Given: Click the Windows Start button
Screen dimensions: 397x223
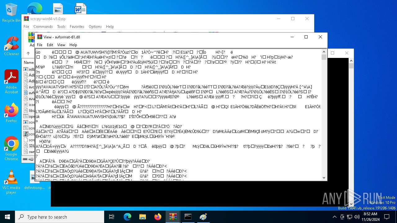Looking at the screenshot, I should click(7, 217).
